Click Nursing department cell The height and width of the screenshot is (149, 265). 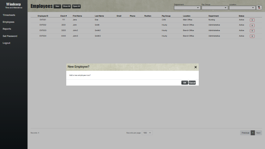point(212,20)
